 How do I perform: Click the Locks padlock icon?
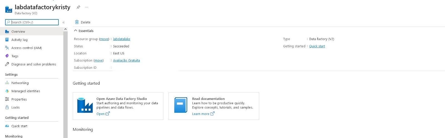[x=7, y=107]
